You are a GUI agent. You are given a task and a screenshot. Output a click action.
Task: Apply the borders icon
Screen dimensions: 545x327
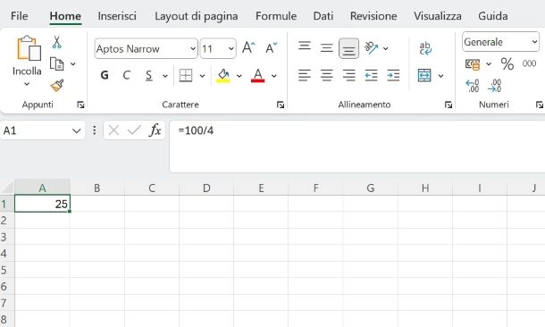click(186, 75)
